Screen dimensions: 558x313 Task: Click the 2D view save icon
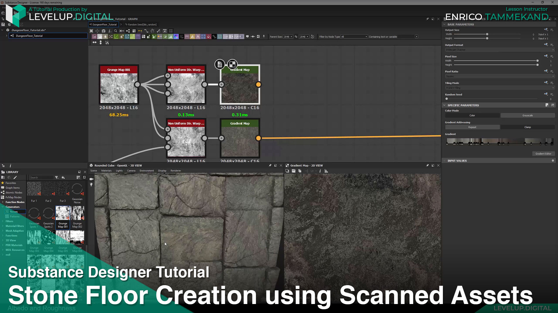click(294, 171)
